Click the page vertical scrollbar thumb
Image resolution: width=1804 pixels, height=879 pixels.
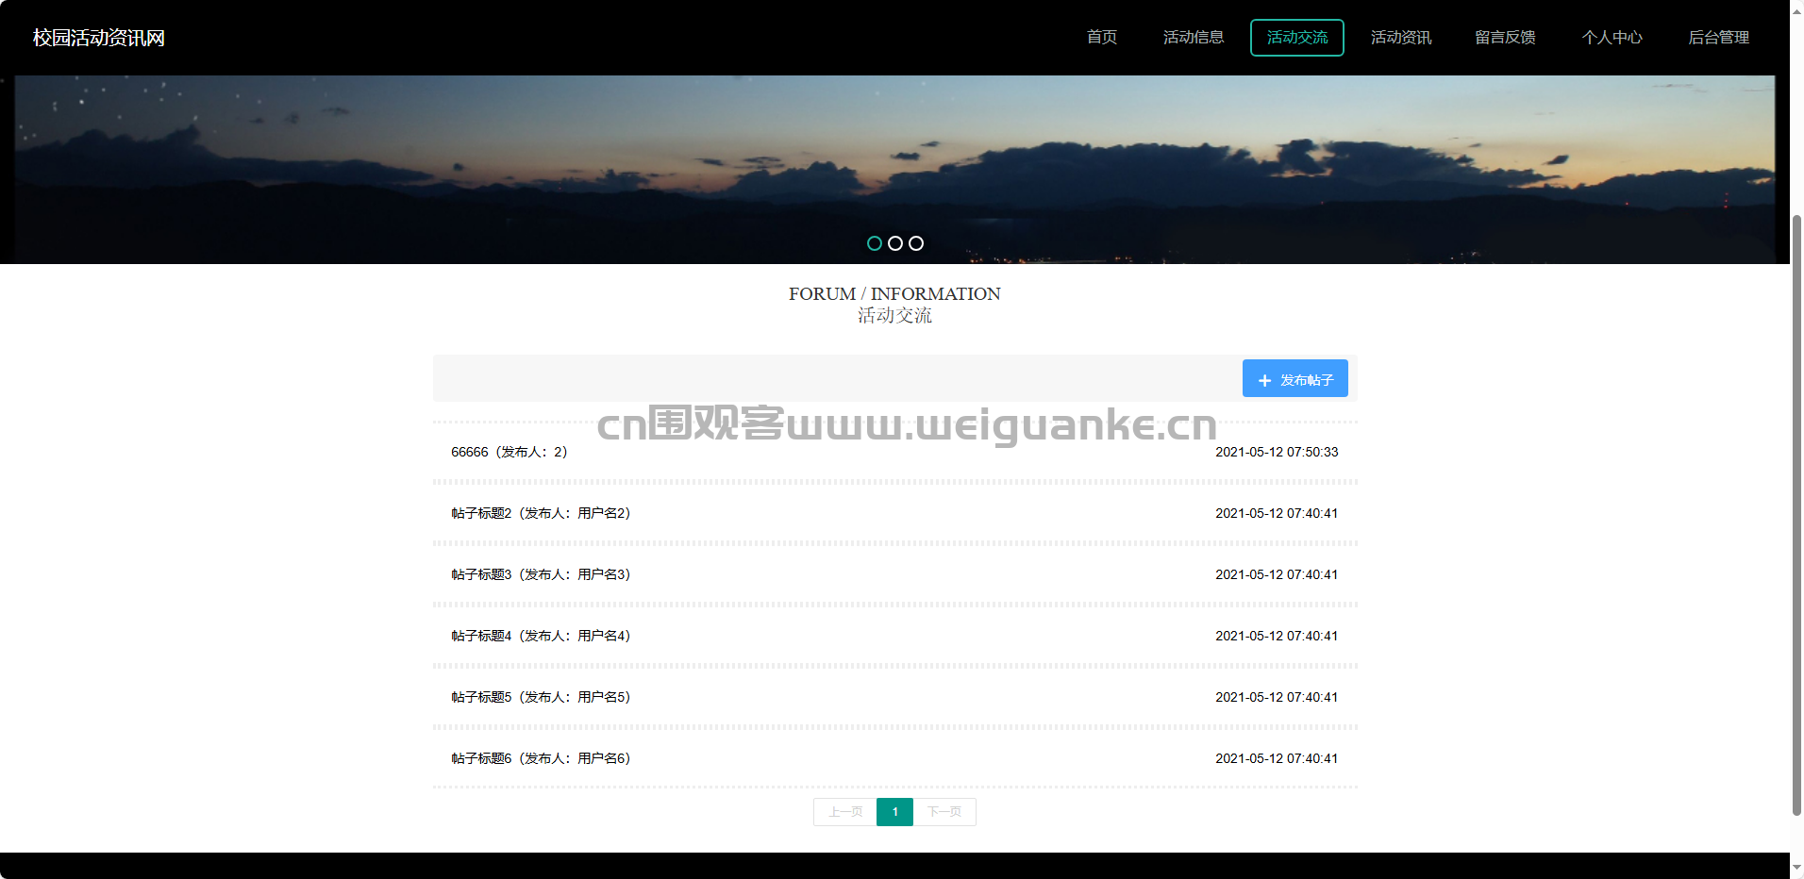coord(1796,515)
